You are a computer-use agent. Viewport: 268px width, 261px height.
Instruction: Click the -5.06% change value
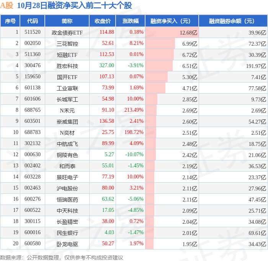136,199
